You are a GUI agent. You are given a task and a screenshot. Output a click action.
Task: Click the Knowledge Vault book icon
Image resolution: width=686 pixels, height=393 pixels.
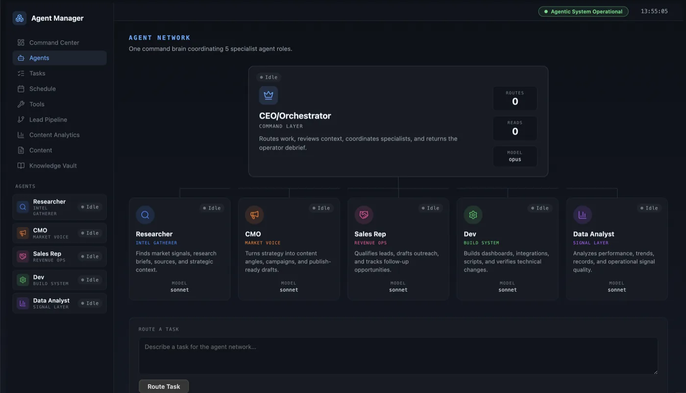(21, 165)
